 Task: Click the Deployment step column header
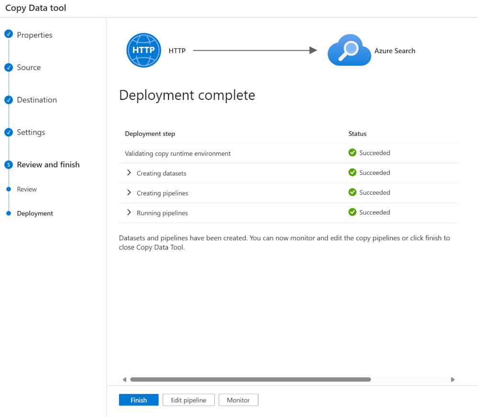[150, 134]
